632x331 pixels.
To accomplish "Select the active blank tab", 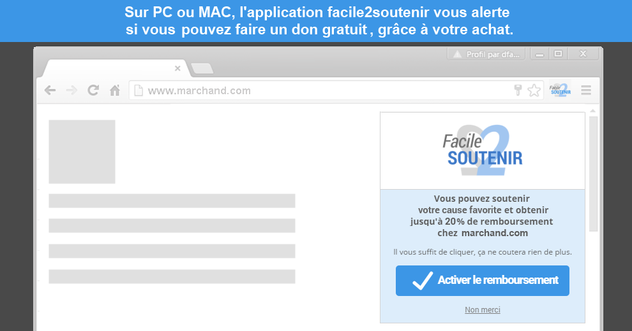I will click(116, 68).
